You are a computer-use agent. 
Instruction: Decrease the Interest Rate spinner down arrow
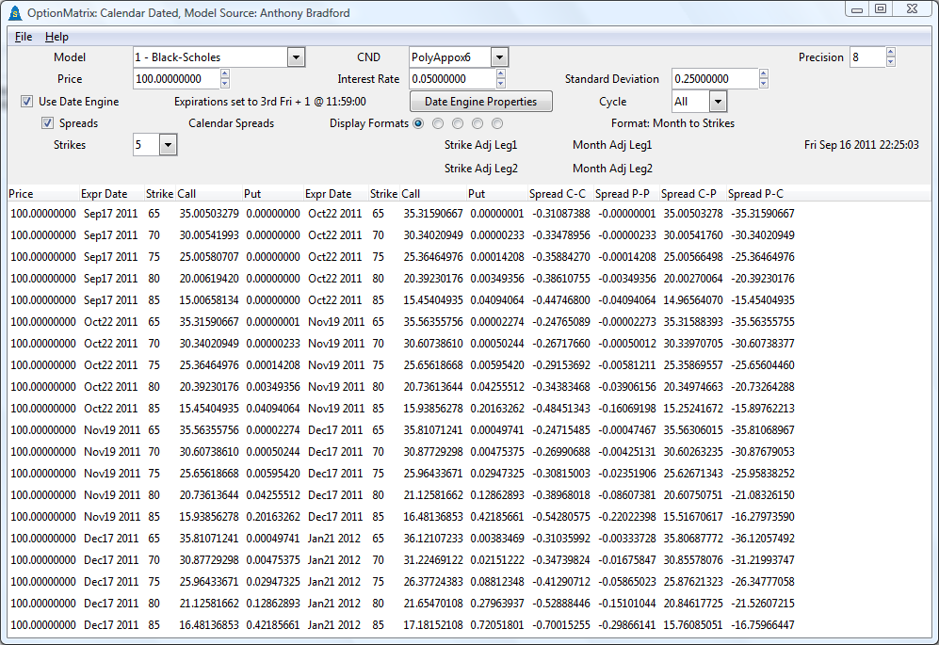pyautogui.click(x=500, y=85)
